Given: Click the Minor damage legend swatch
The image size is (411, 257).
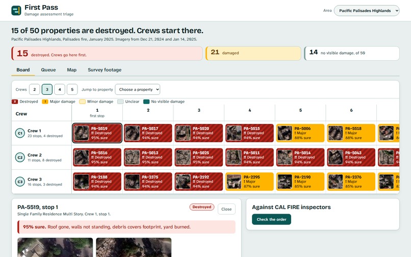Looking at the screenshot, I should (x=82, y=102).
